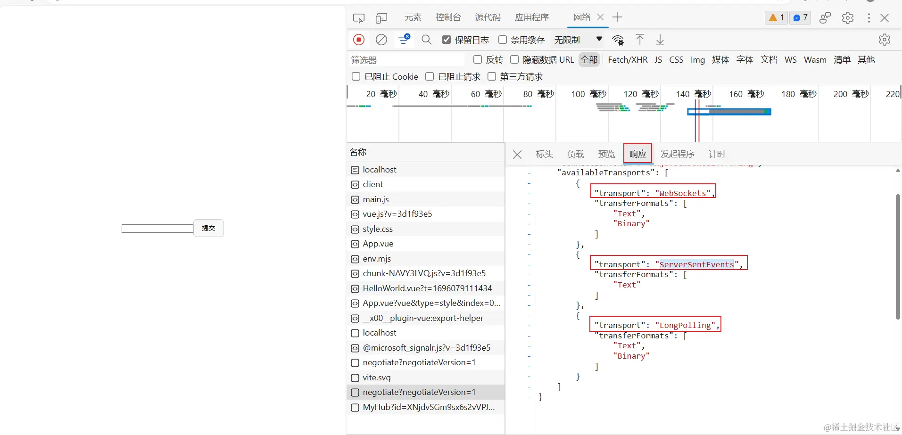Filter by 清单 type
Image resolution: width=902 pixels, height=435 pixels.
tap(842, 60)
